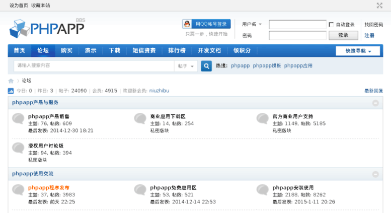Collapse the phpapp使用交流 section
Screen dimensions: 391x213
click(x=375, y=174)
